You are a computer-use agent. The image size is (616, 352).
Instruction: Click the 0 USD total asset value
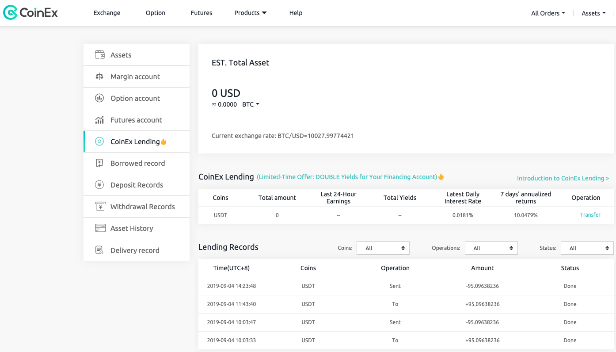pos(226,93)
